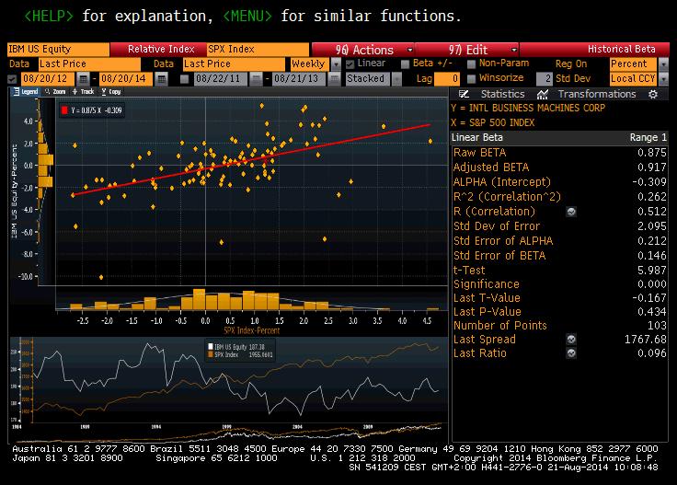Click the Adjusted BETA row

(559, 167)
